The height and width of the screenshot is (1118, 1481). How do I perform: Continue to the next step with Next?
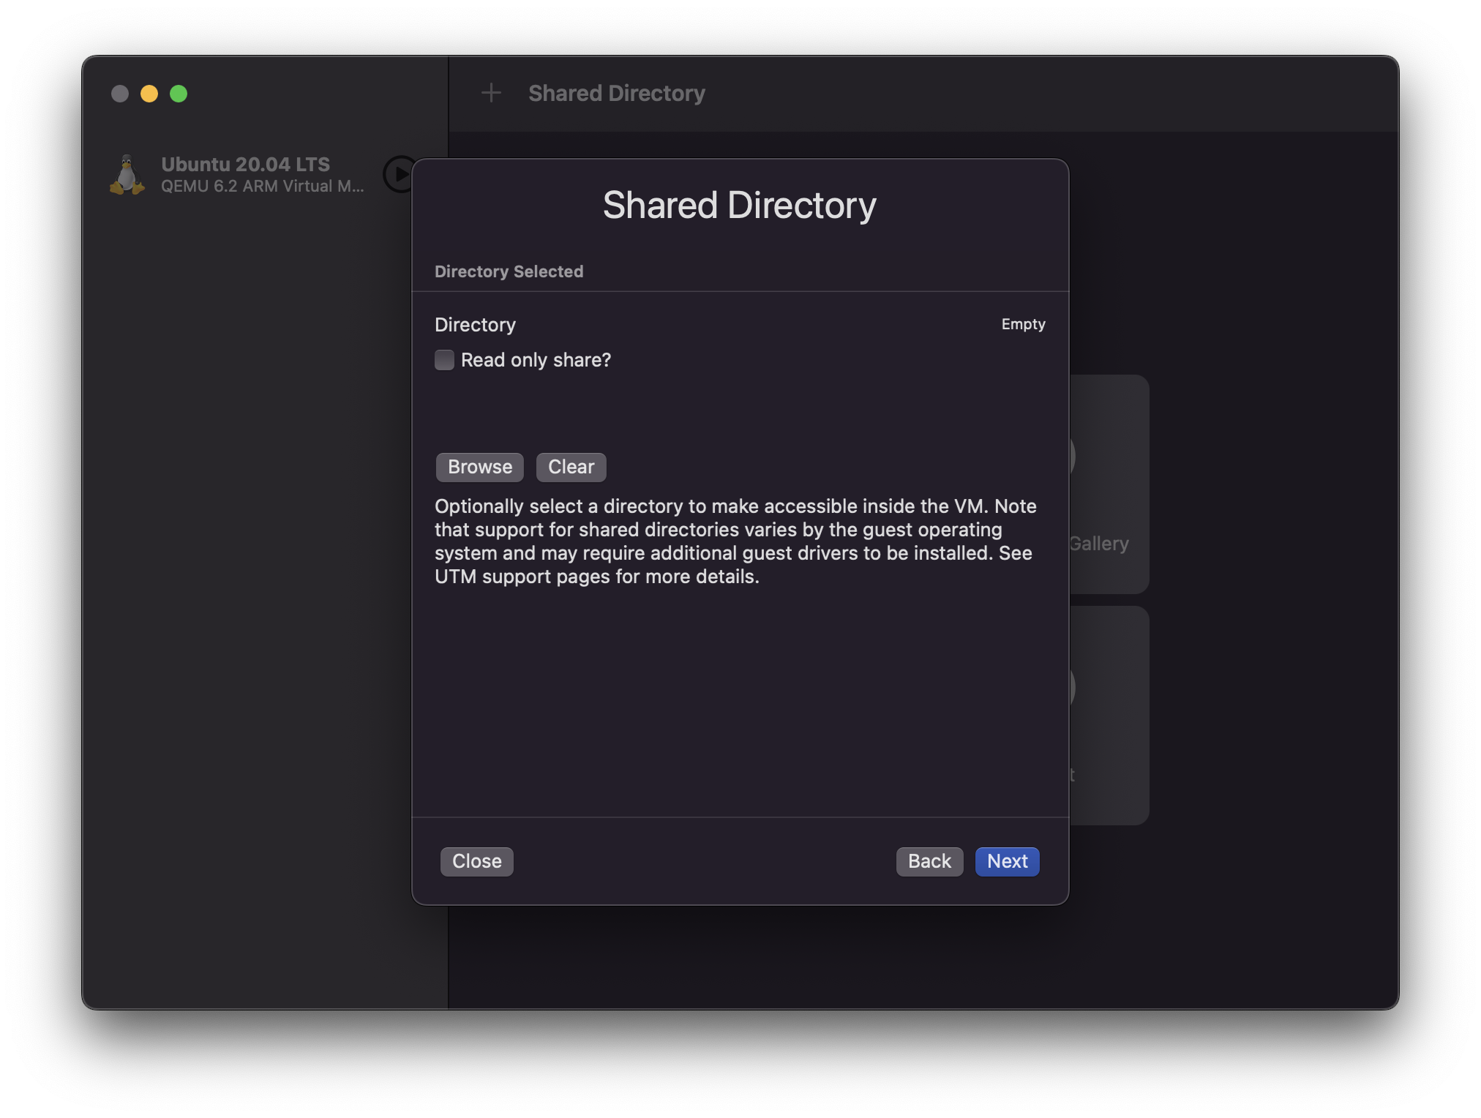1006,861
